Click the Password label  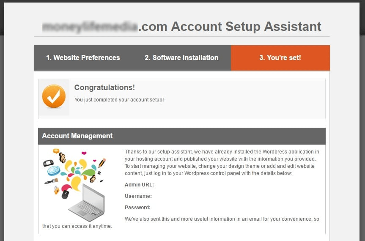click(137, 208)
